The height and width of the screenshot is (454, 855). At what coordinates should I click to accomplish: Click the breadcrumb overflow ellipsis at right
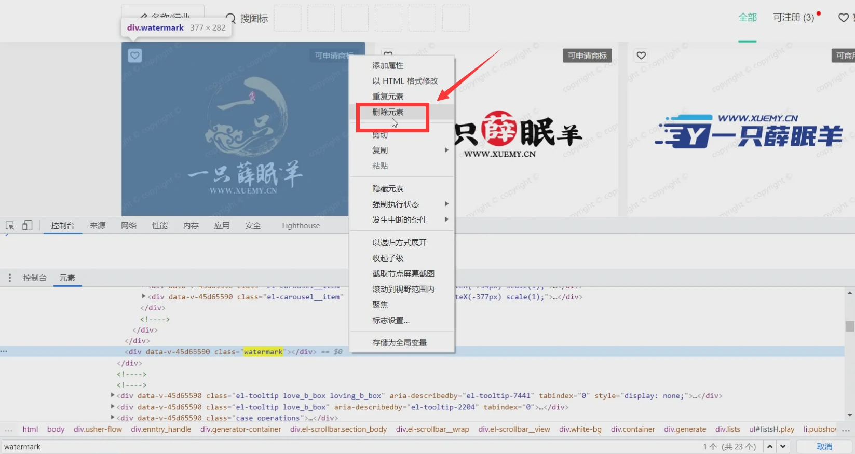846,430
